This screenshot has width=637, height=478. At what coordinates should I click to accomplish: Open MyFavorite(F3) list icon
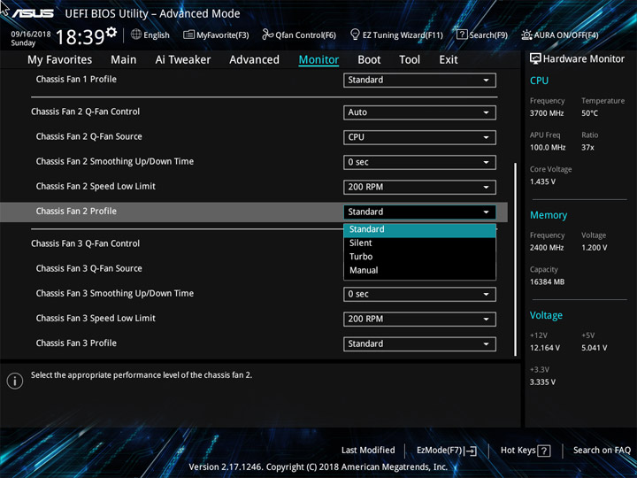188,35
